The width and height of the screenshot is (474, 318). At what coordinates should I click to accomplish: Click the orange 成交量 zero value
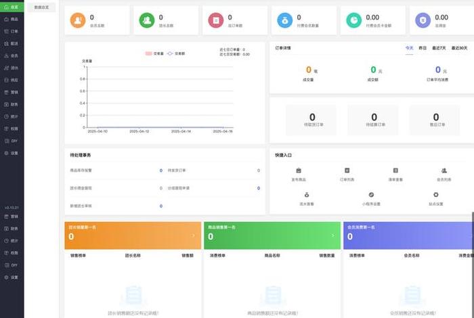308,70
